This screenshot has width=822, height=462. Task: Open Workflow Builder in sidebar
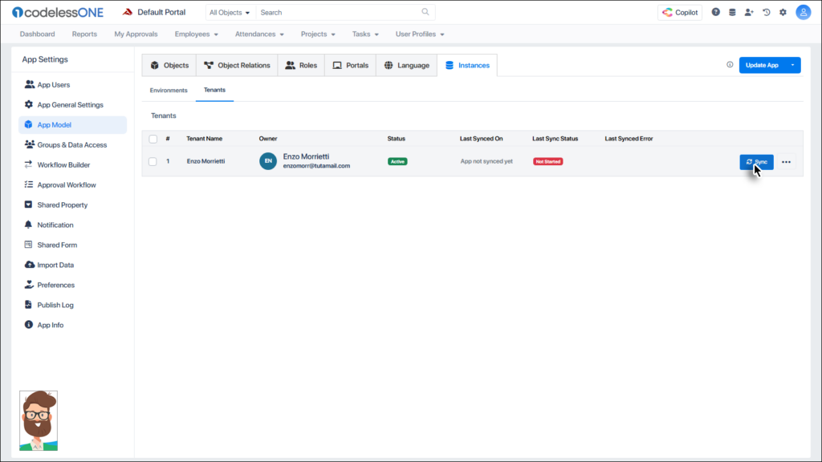point(63,165)
